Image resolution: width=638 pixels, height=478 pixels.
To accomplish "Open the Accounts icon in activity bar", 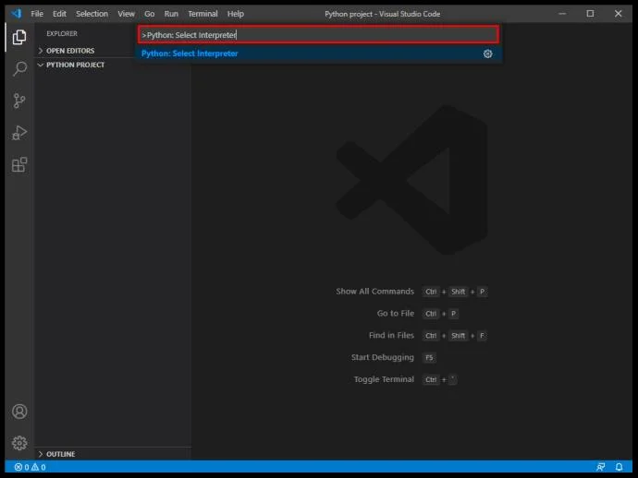I will pos(19,412).
